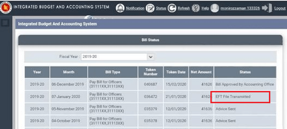Viewport: 287px width, 129px height.
Task: Open the hamburger sidebar menu
Action: coord(5,23)
